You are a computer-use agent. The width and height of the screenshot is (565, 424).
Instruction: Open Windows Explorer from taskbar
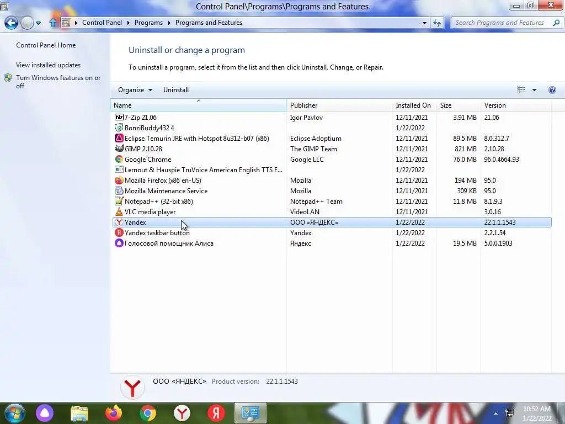click(x=79, y=413)
